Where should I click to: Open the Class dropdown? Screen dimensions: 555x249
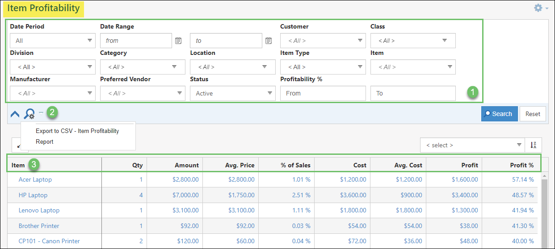coord(413,41)
